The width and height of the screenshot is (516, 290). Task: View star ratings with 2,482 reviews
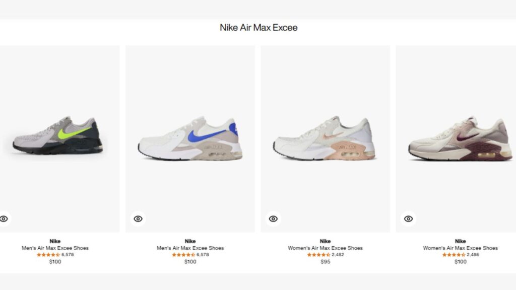319,255
